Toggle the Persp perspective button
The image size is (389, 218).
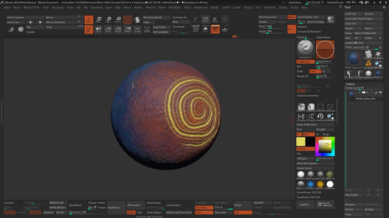[x=215, y=29]
